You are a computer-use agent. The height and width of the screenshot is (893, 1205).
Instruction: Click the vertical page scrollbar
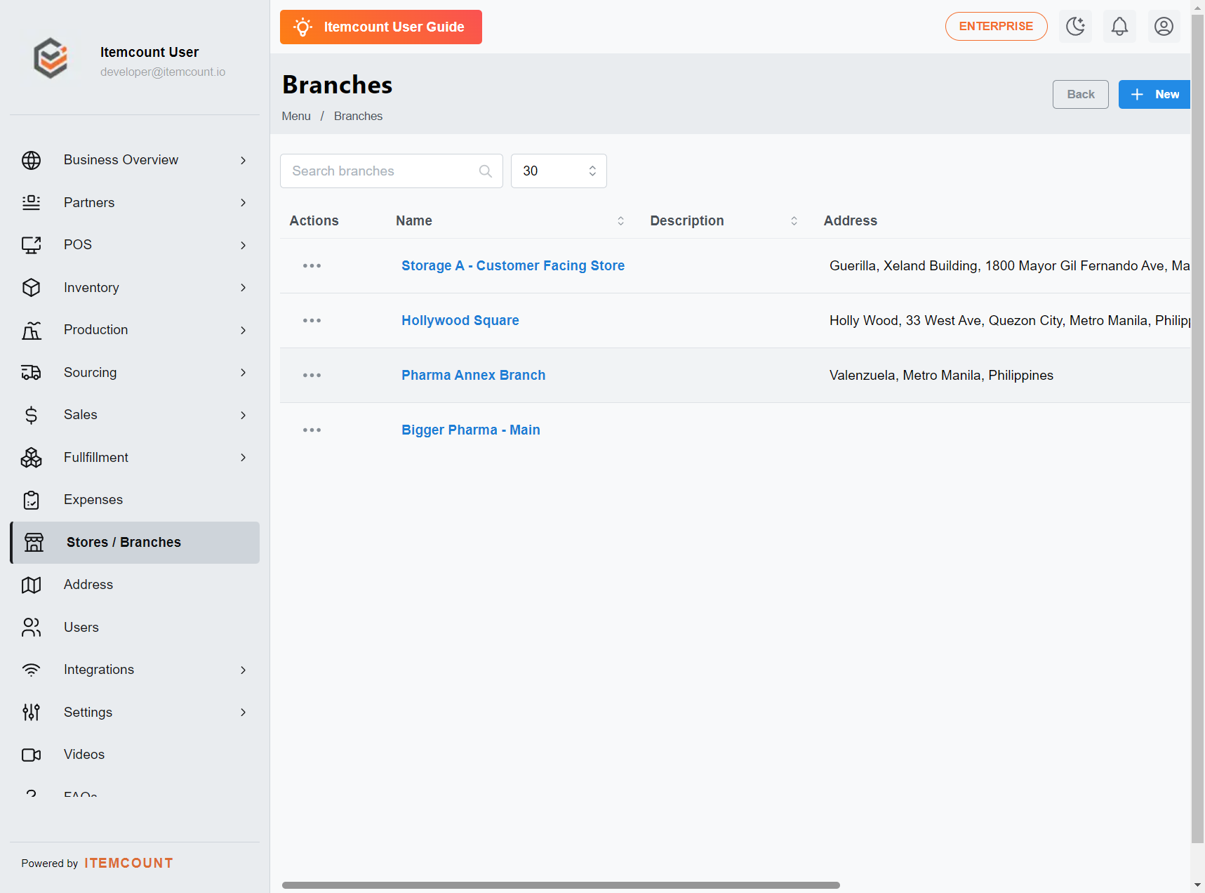(x=1197, y=428)
